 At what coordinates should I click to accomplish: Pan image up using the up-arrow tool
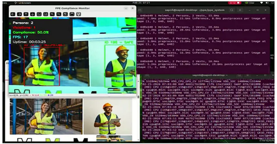[26, 14]
